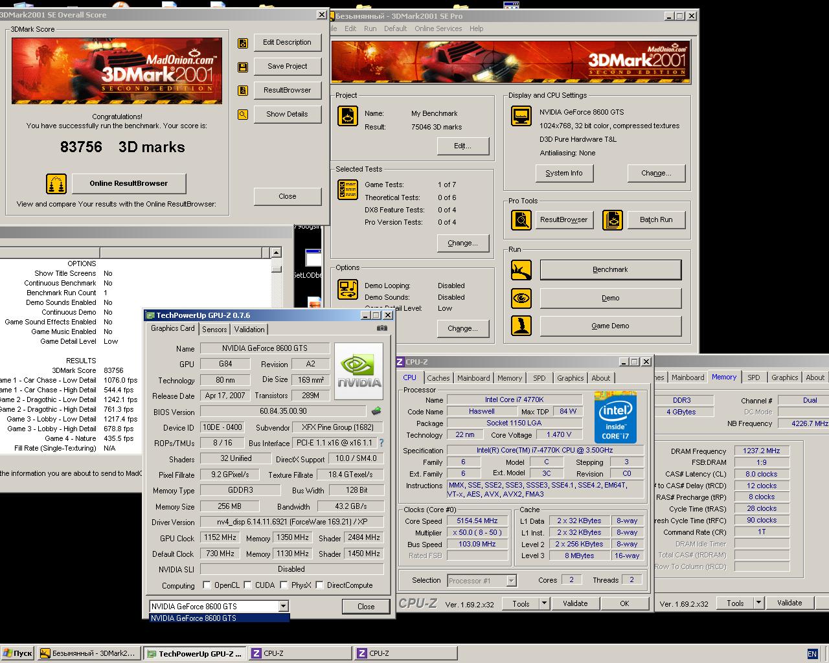The image size is (829, 663).
Task: Click the Batch Run button
Action: tap(656, 220)
